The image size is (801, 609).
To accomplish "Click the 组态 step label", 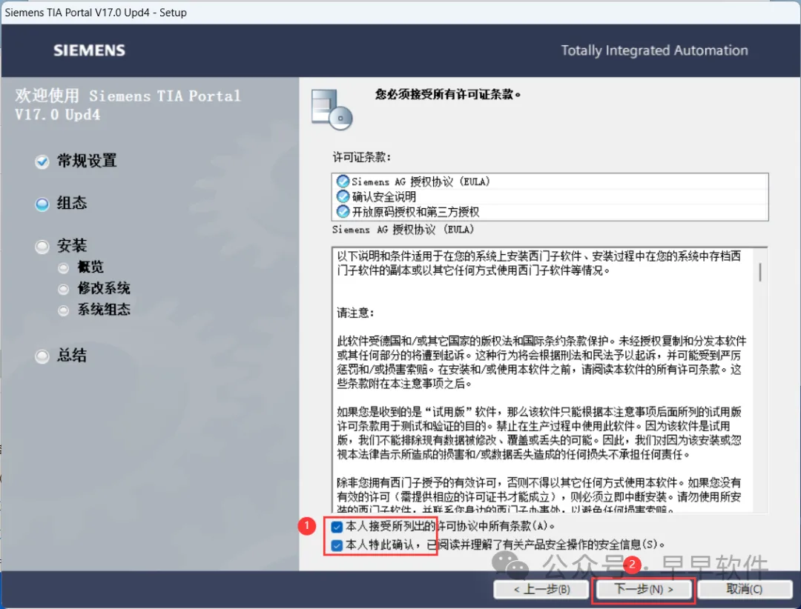I will [72, 203].
